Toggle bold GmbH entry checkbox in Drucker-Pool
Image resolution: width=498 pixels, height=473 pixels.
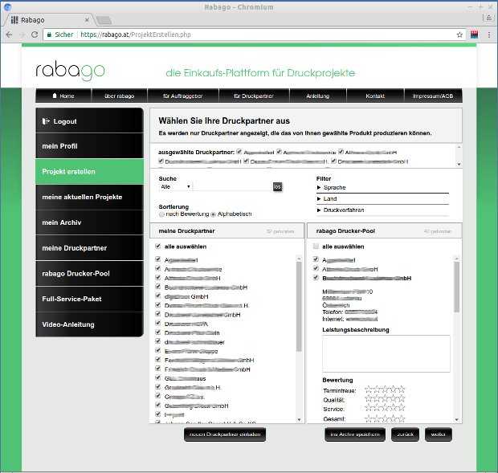(316, 277)
